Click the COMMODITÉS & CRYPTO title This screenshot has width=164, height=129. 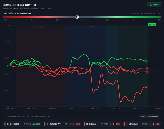(19, 5)
